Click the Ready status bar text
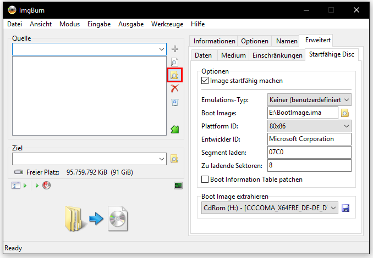Screen dimensions: 373x258 pos(13,248)
